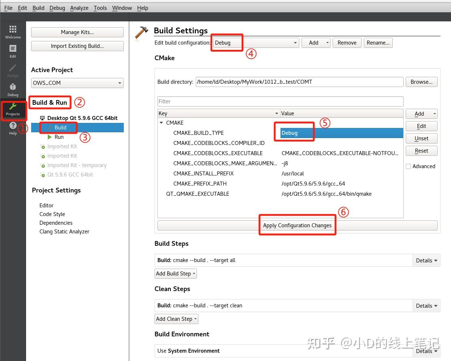The image size is (451, 361).
Task: Click Apply Configuration Changes
Action: click(297, 225)
